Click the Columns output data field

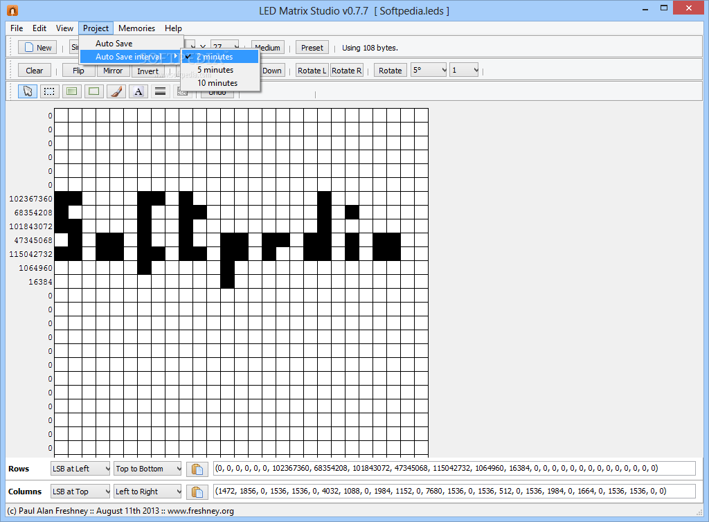click(x=454, y=491)
